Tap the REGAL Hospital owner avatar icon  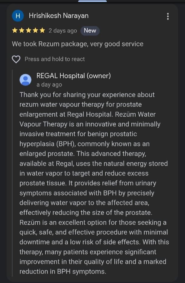coord(25,80)
